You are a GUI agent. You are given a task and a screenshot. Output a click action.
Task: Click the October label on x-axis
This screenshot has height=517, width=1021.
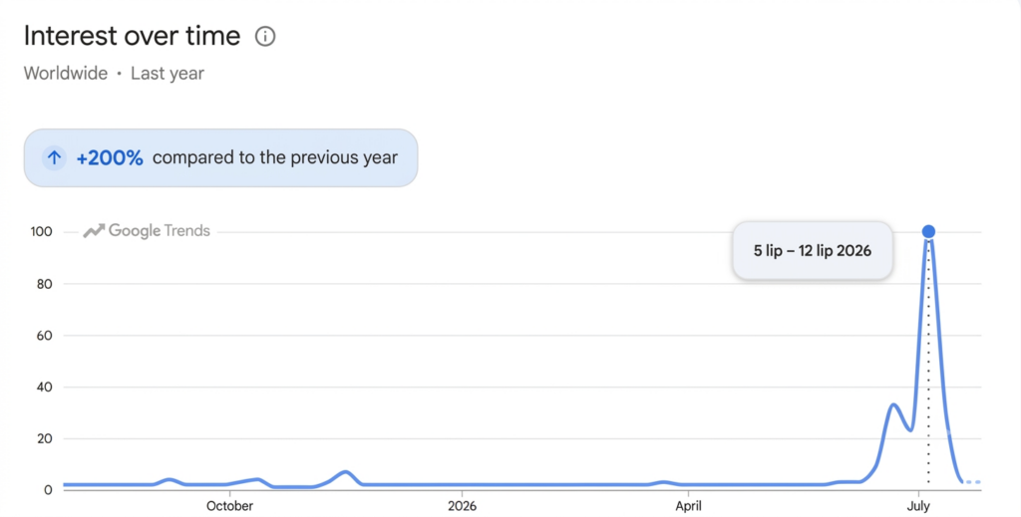[229, 506]
